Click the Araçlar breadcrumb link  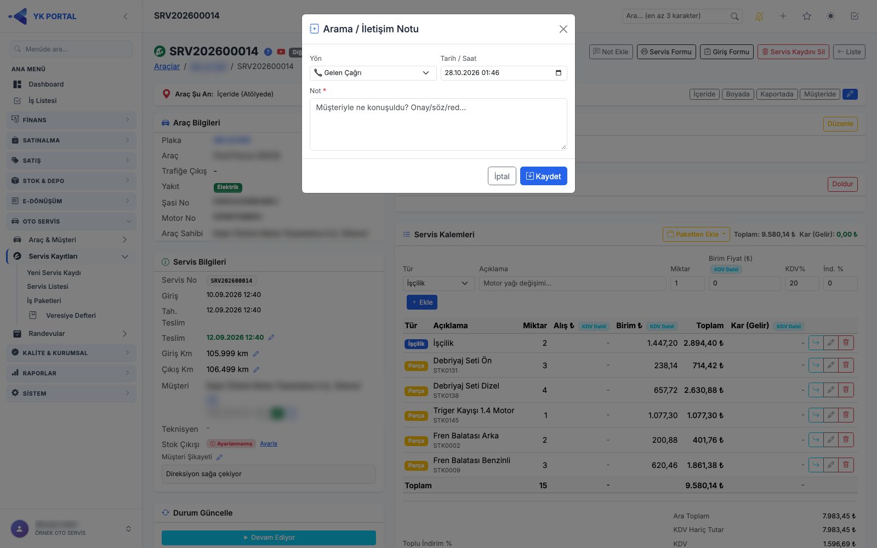coord(167,66)
